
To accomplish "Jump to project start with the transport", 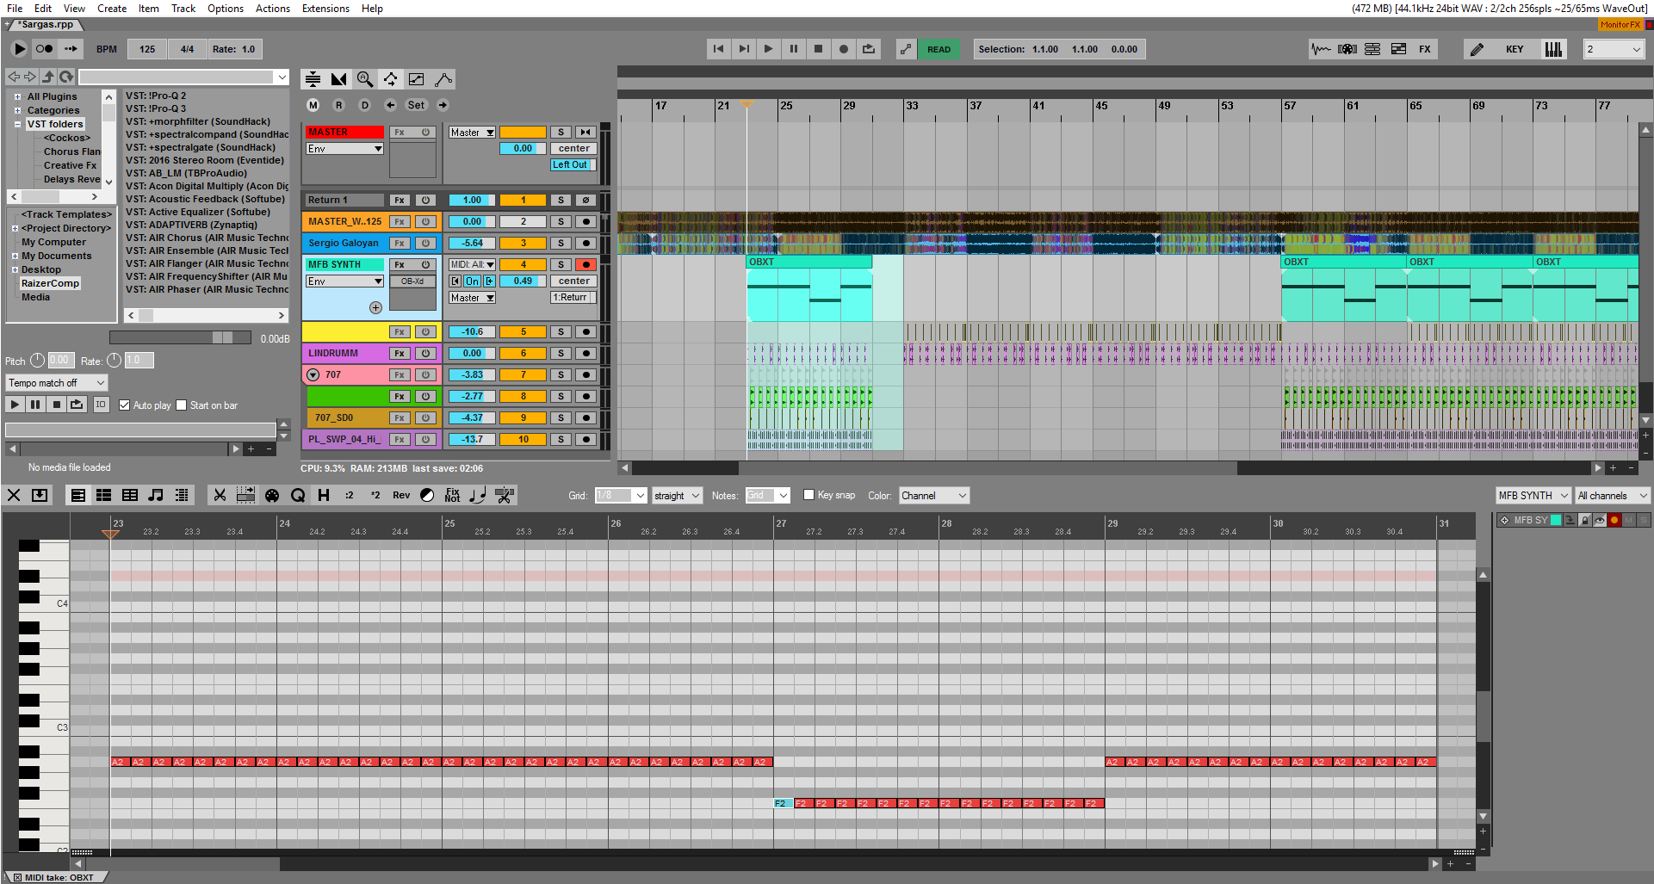I will [718, 49].
